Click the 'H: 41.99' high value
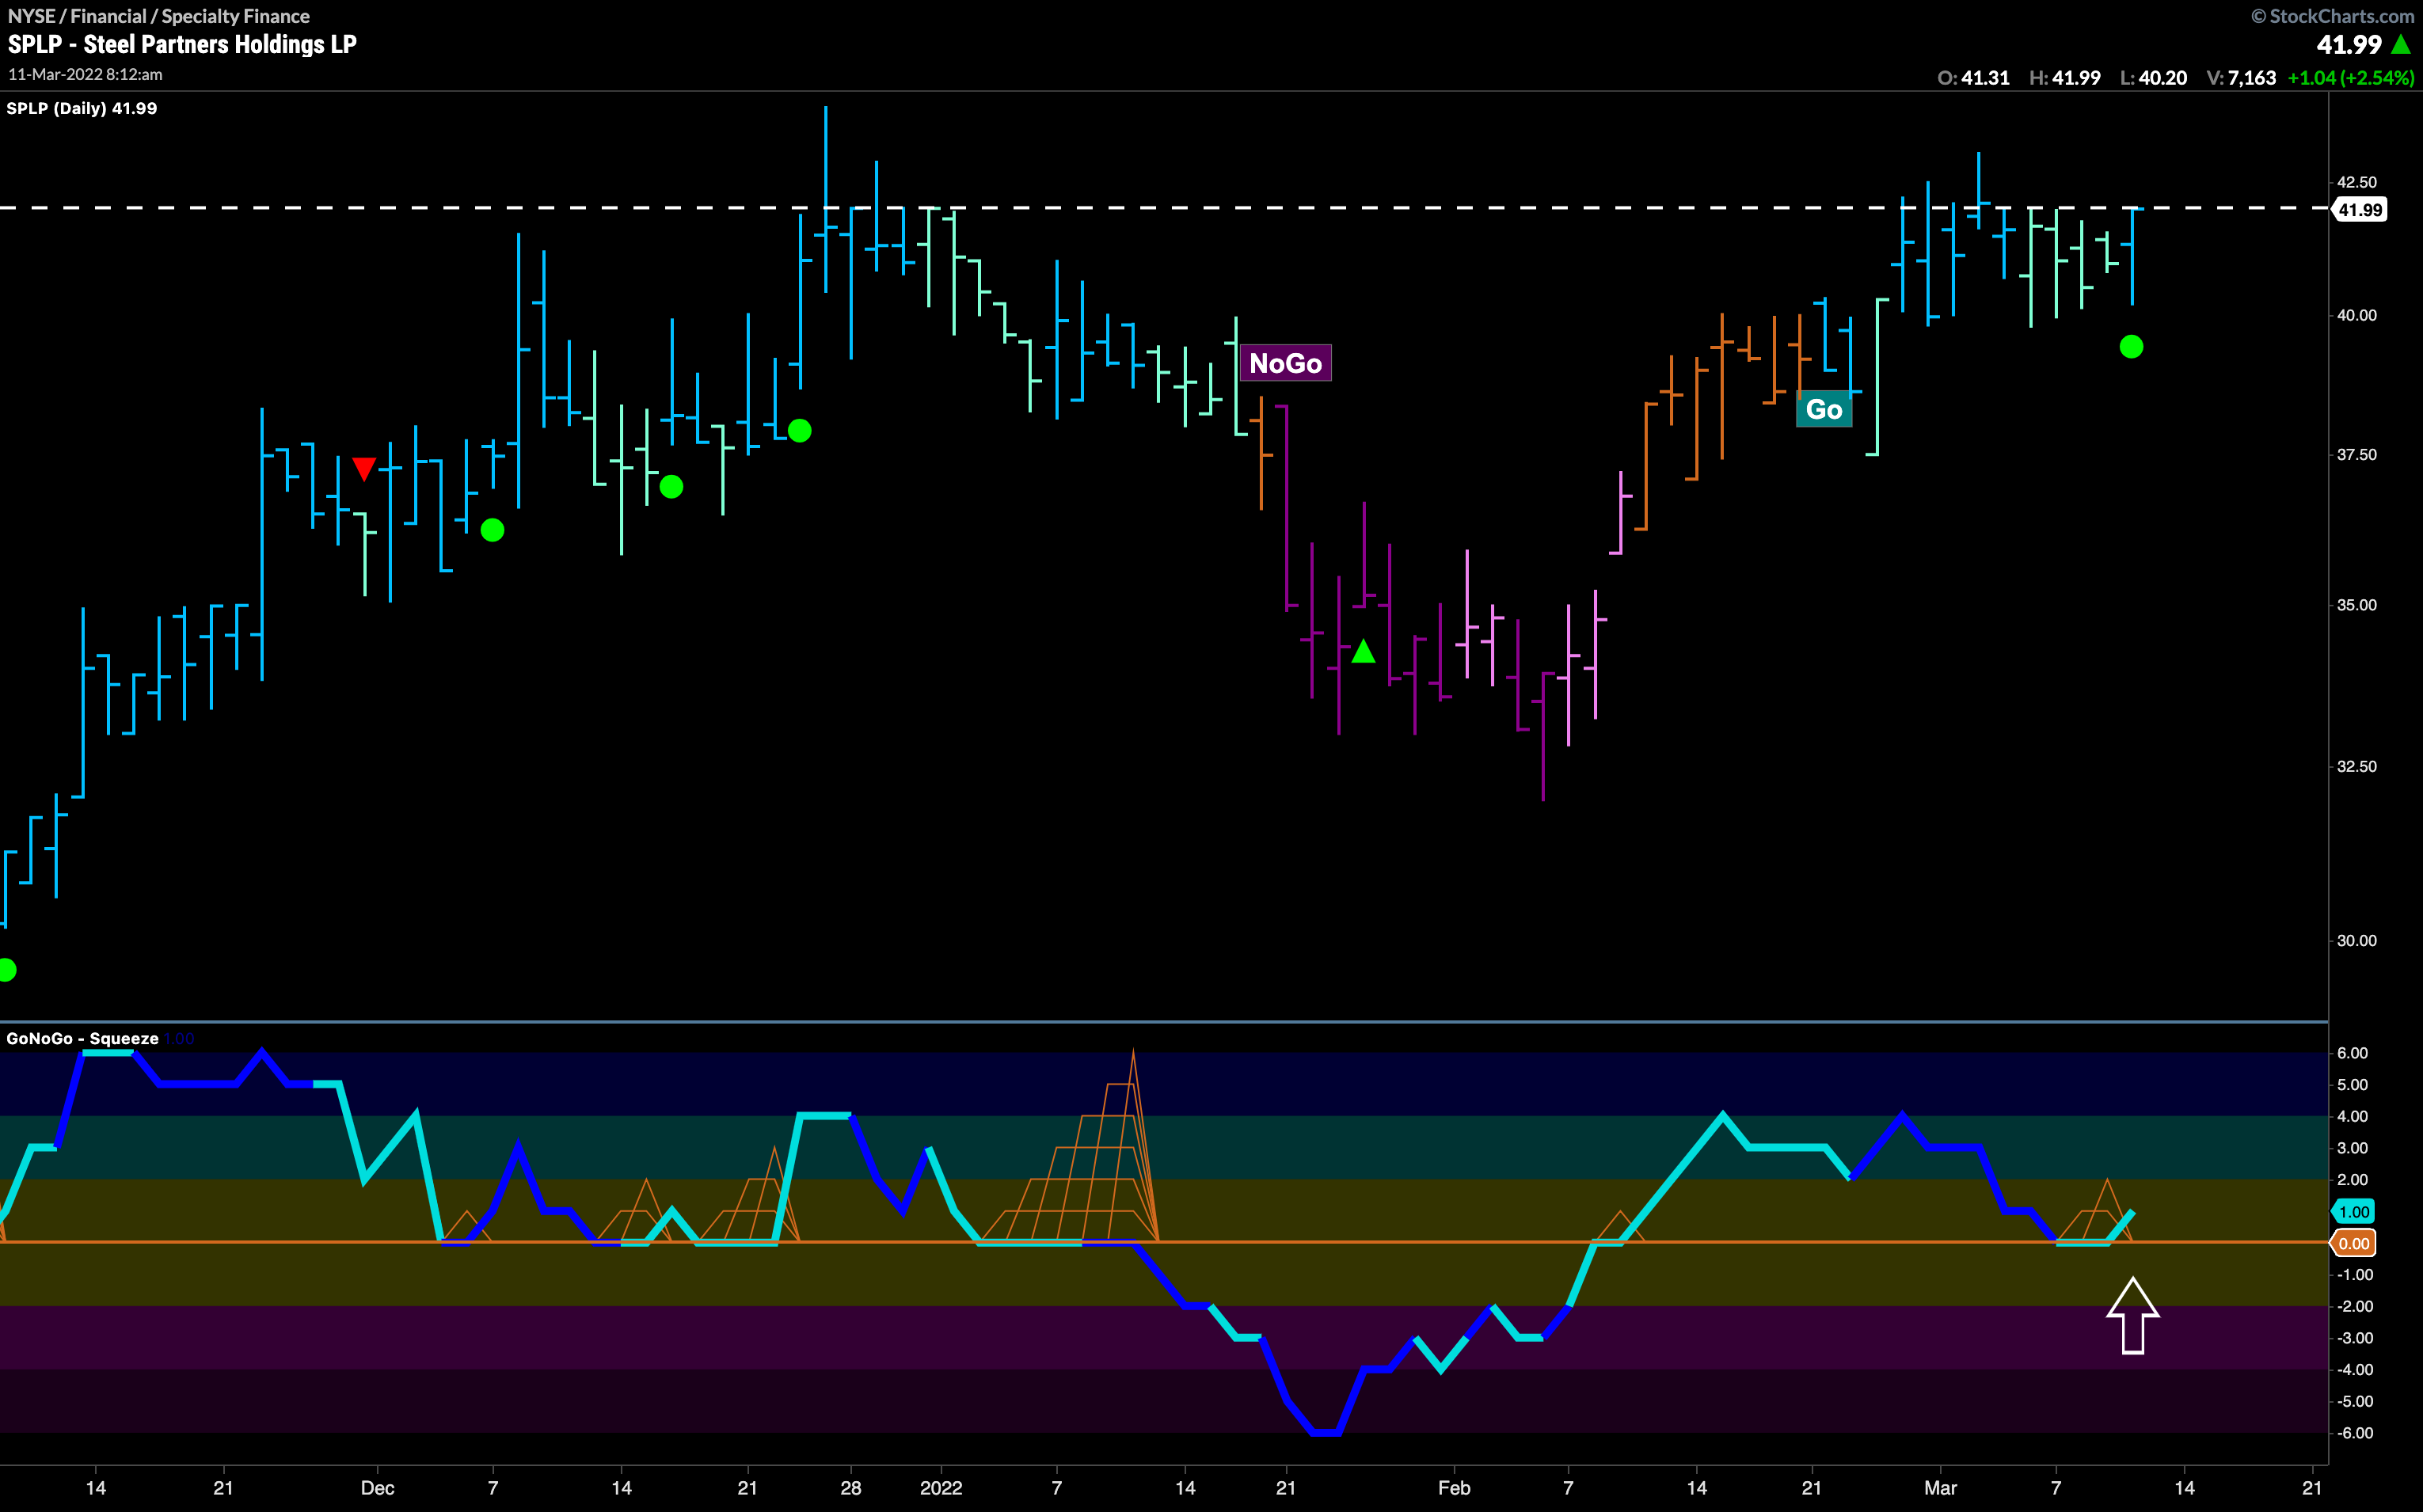This screenshot has width=2423, height=1512. (x=2065, y=78)
